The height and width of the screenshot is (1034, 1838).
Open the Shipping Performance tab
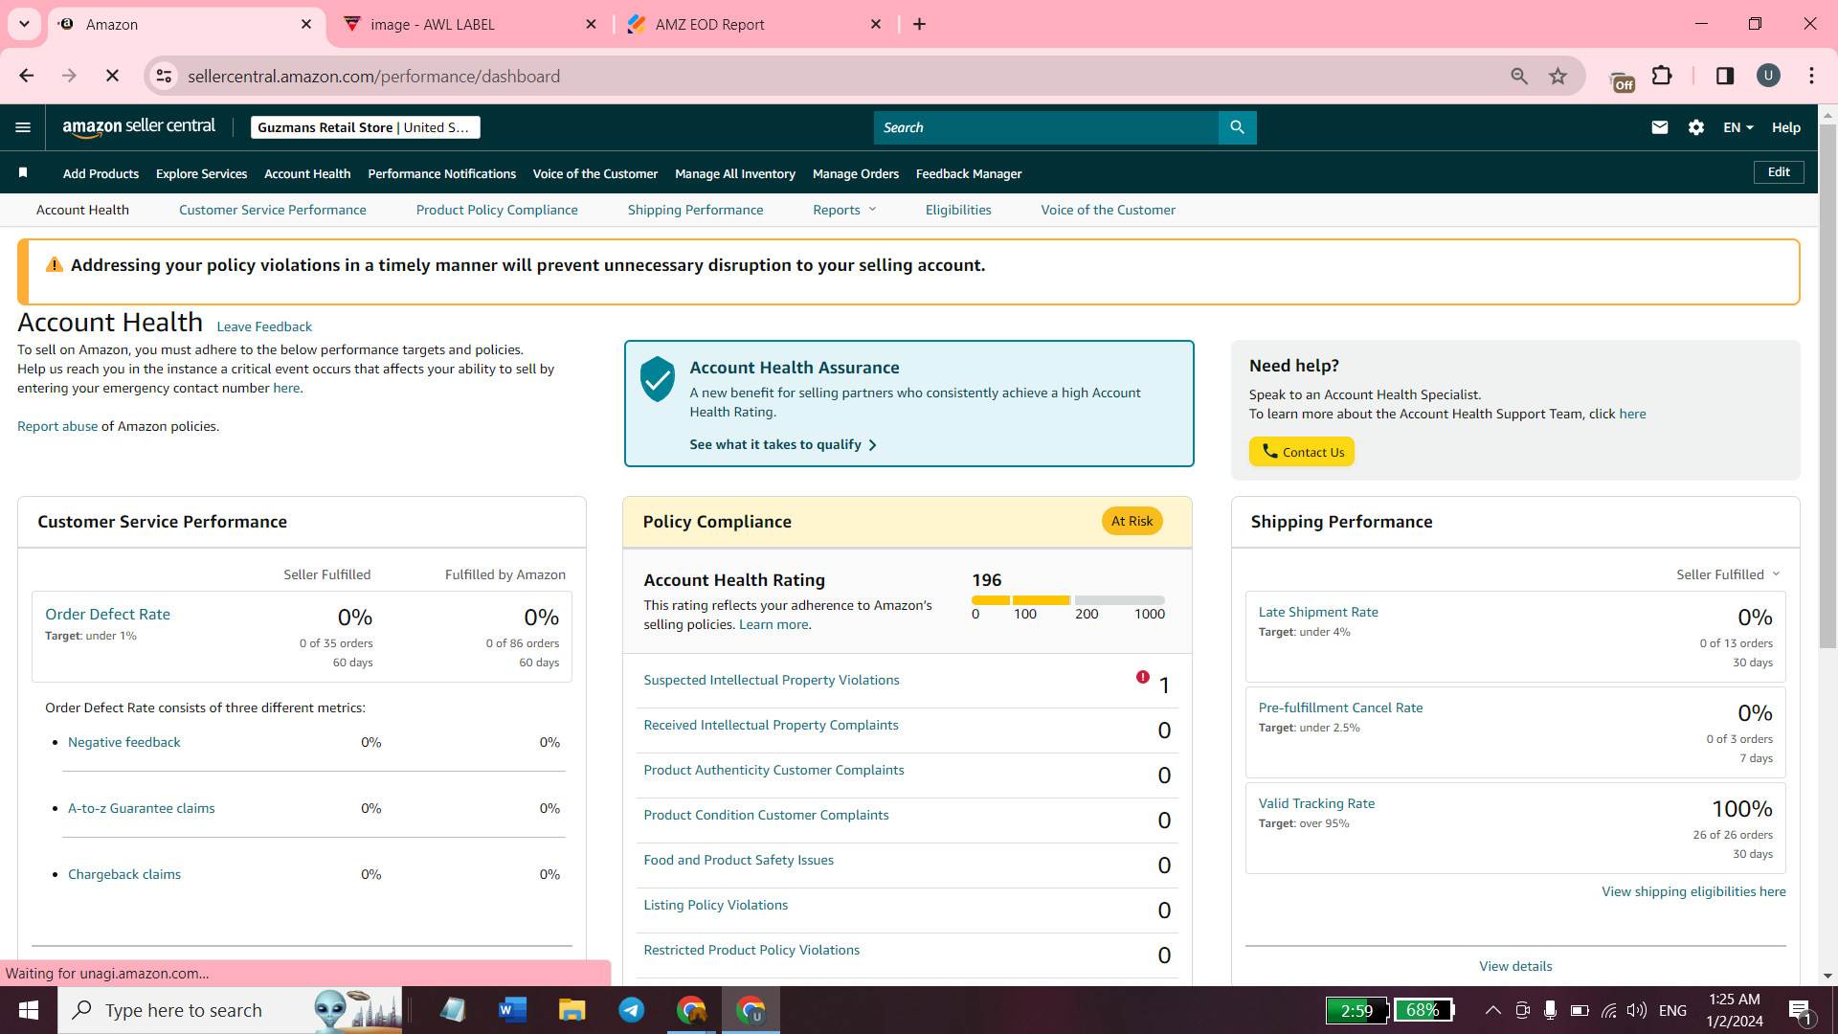point(695,210)
